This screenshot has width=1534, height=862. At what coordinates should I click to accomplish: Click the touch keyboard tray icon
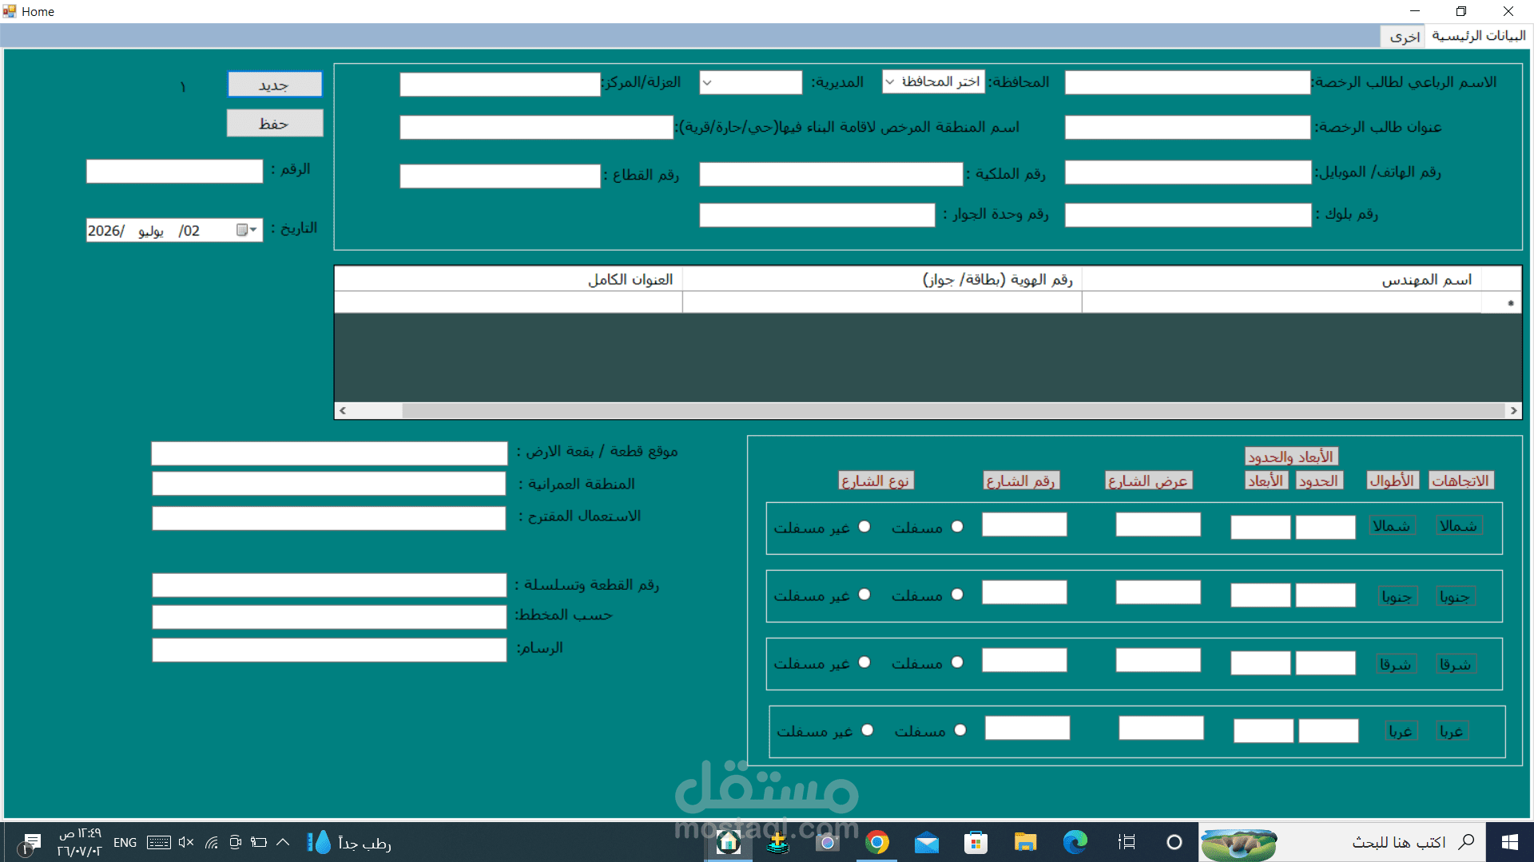point(159,842)
